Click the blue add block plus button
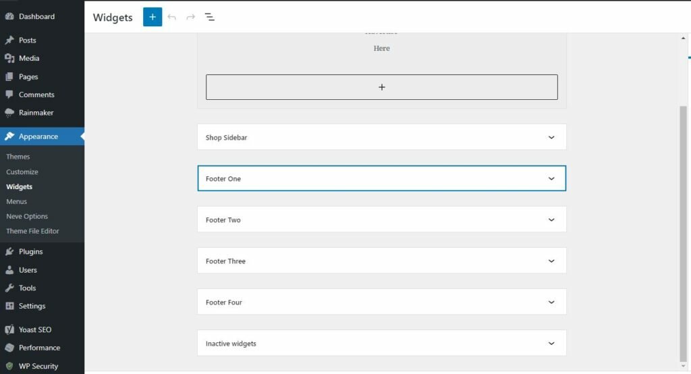The height and width of the screenshot is (374, 691). click(x=153, y=17)
